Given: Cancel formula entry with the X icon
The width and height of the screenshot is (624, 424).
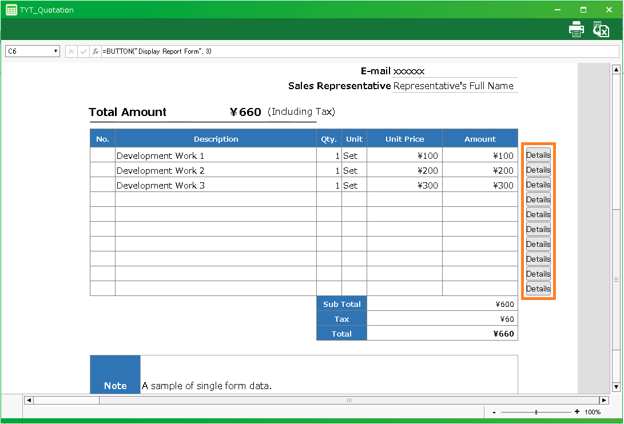Looking at the screenshot, I should pos(71,51).
